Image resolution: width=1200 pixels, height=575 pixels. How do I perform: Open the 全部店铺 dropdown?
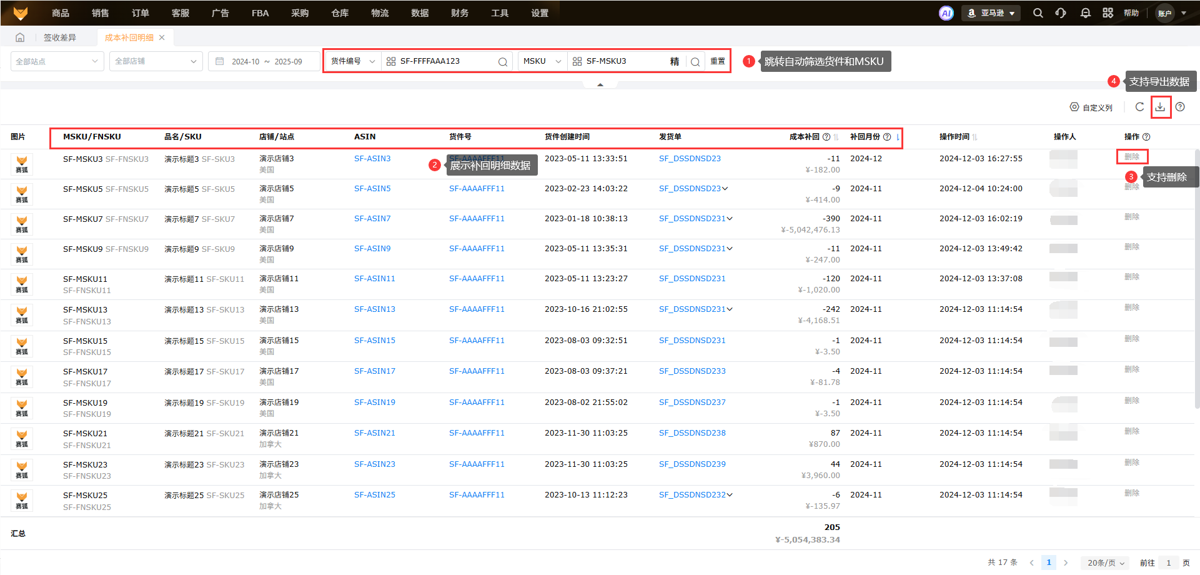156,61
